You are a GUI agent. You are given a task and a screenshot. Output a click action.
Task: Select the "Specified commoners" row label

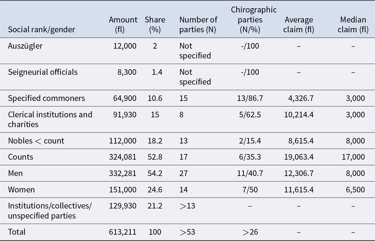tap(46, 98)
